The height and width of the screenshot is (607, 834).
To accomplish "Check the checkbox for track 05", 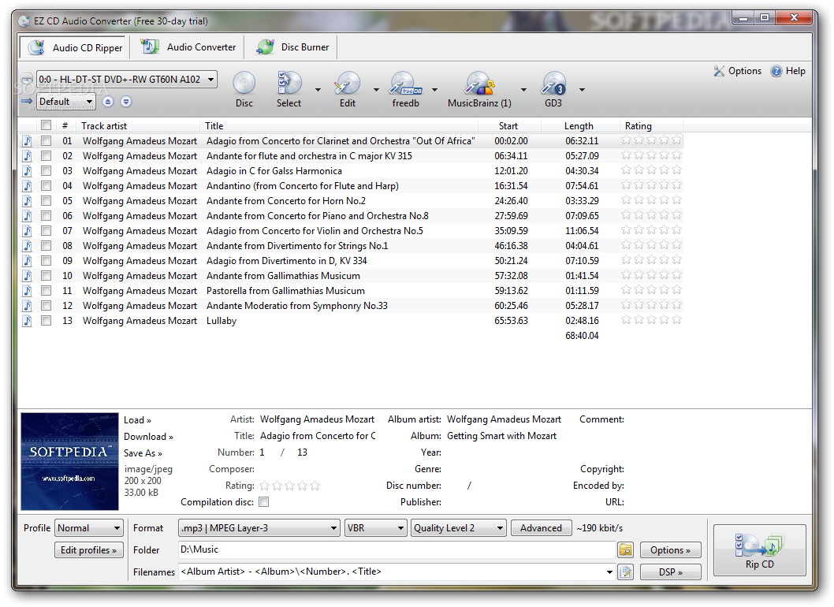I will pos(47,200).
